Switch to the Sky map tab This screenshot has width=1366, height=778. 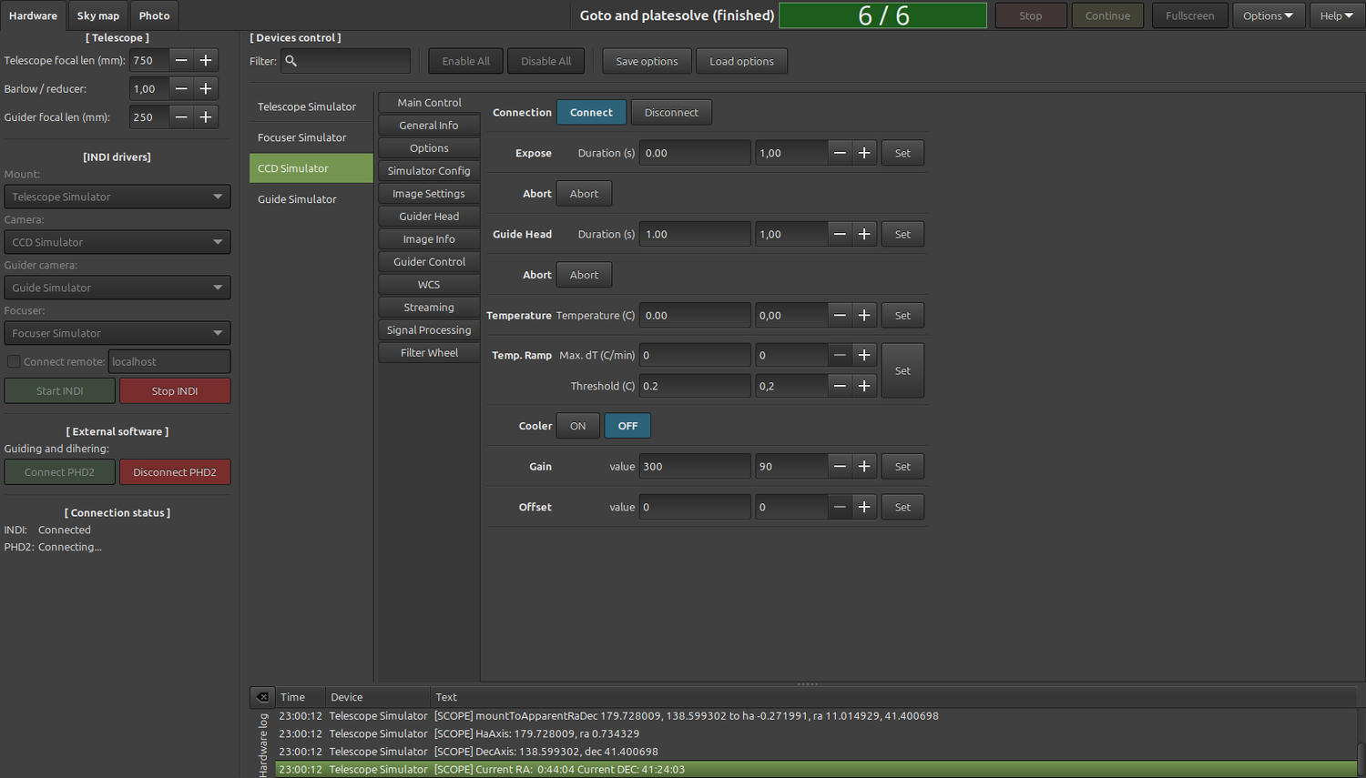(98, 15)
